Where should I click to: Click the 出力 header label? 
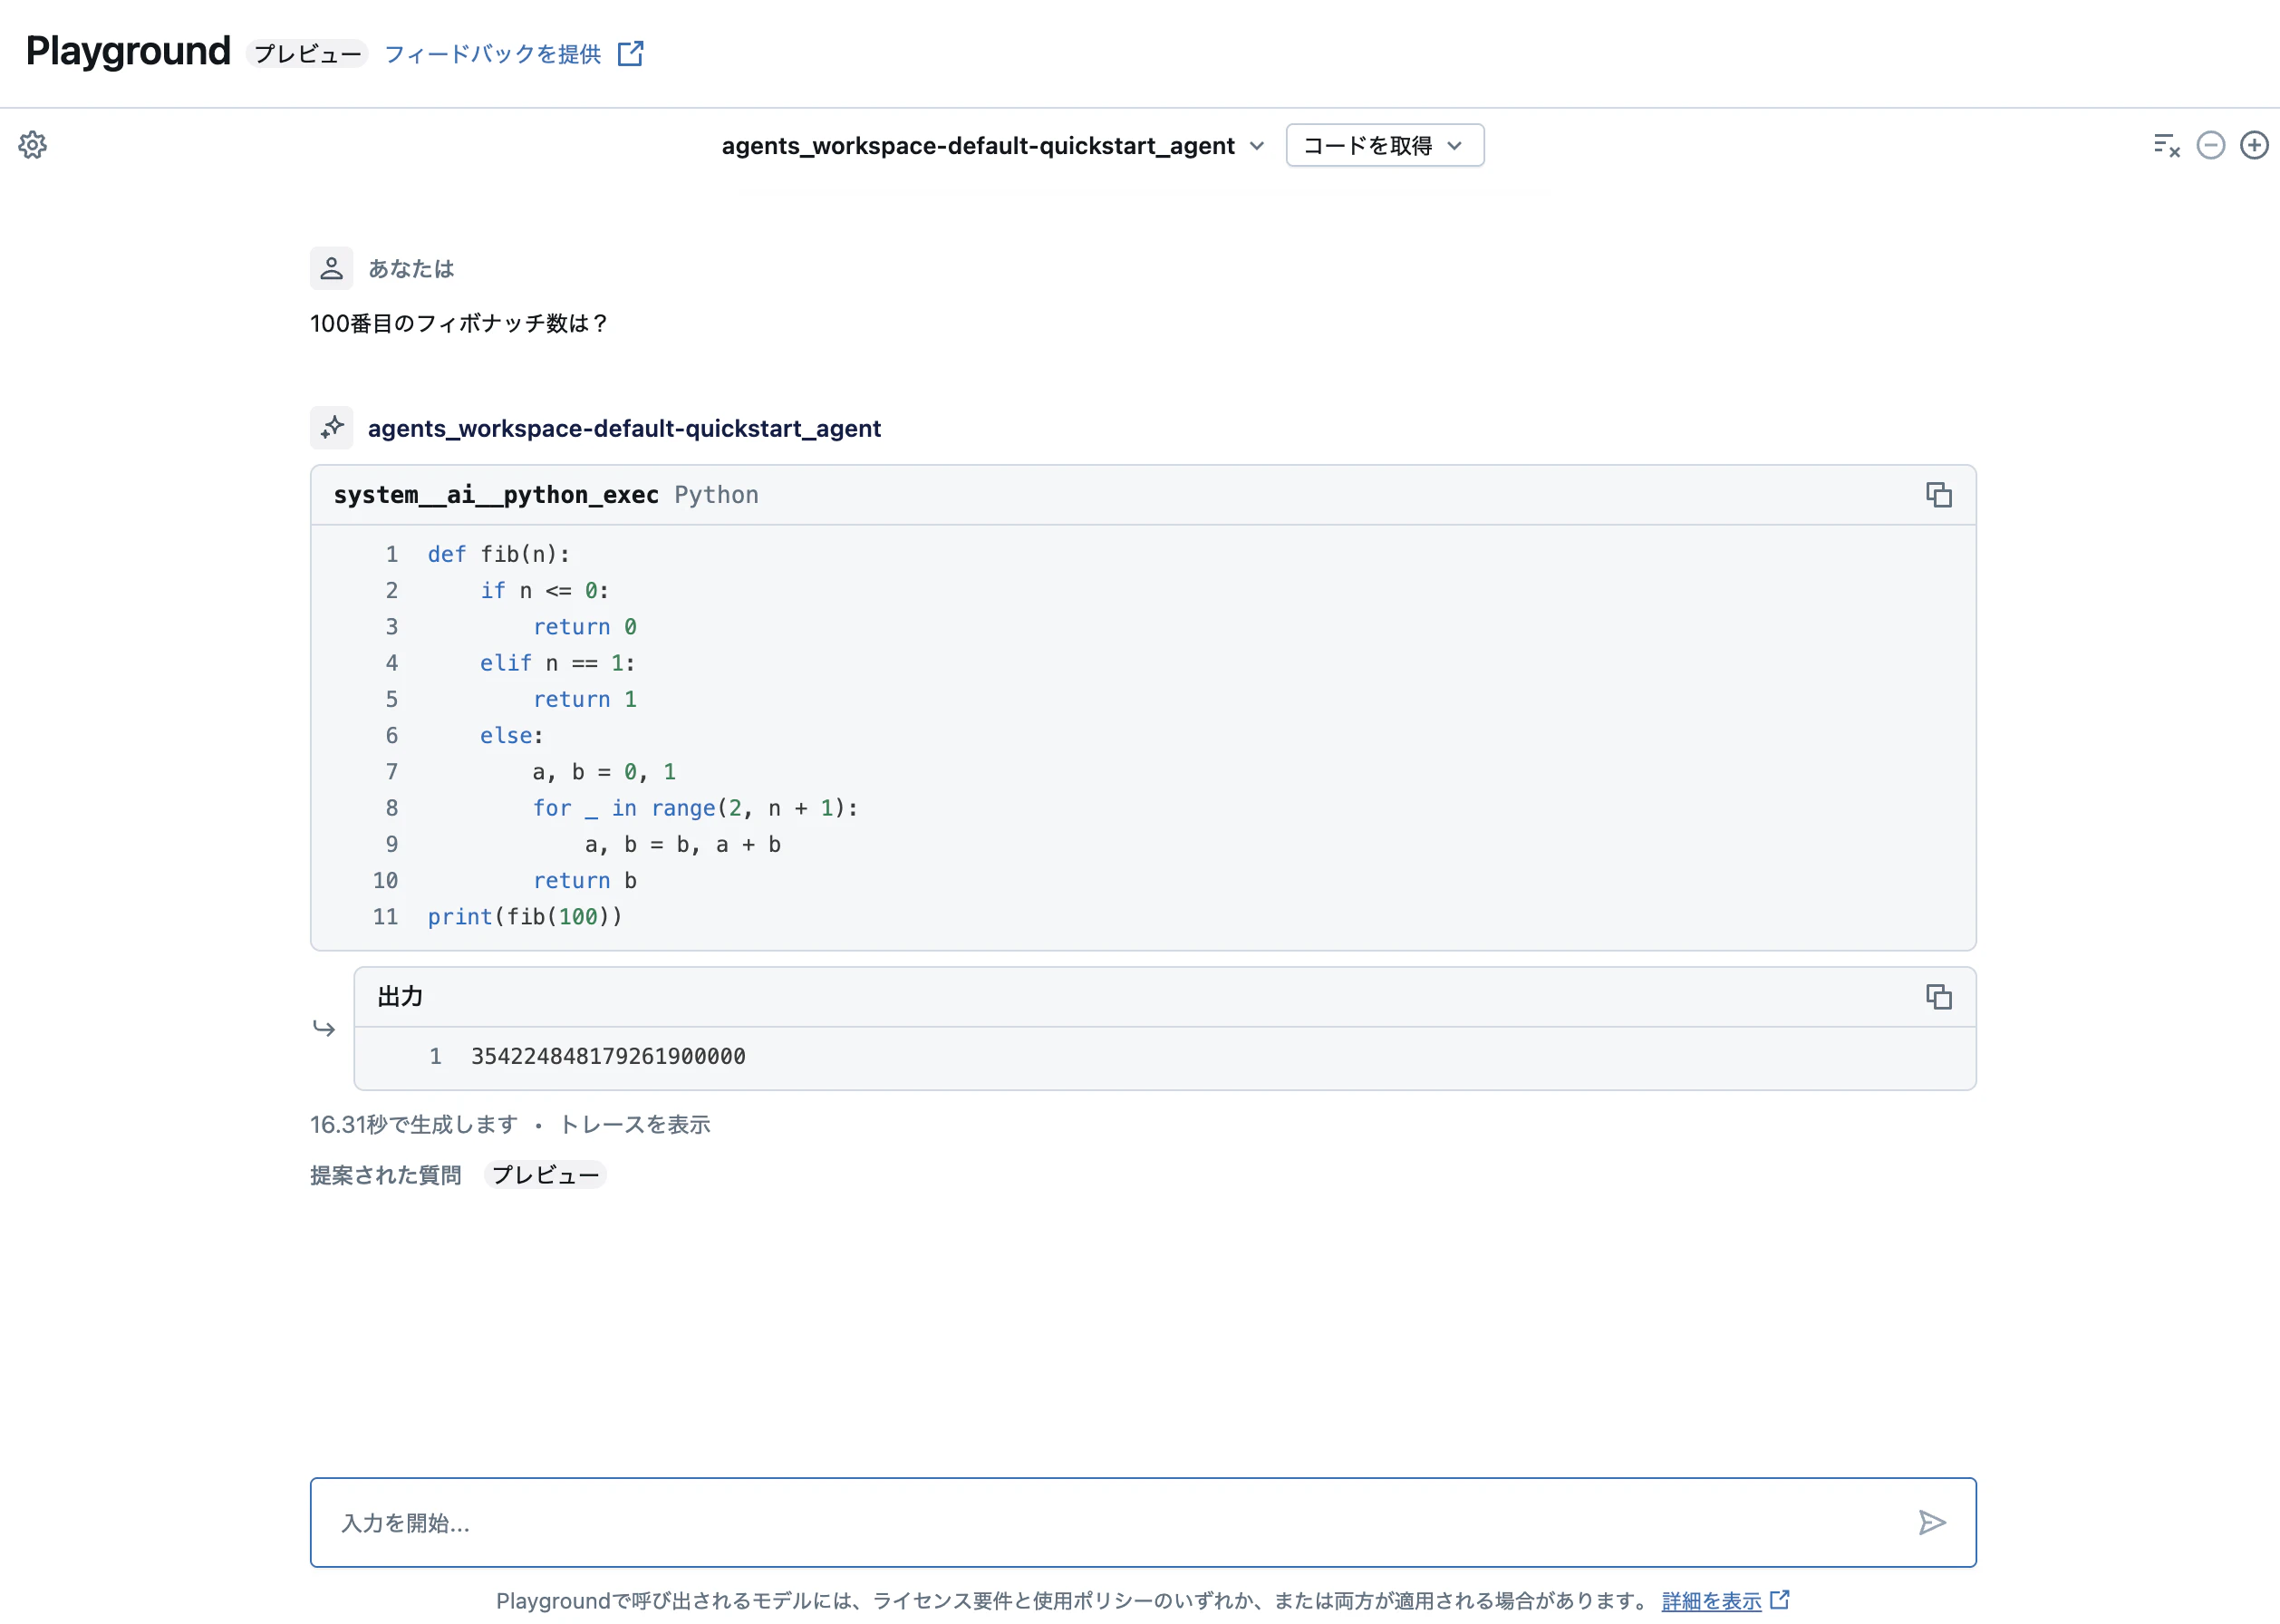400,997
